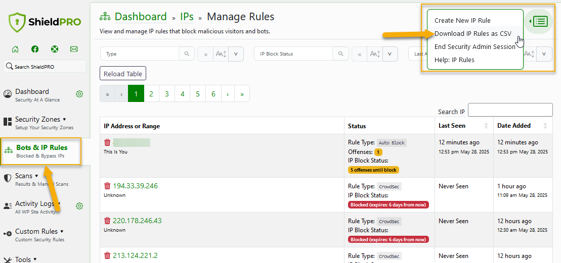The image size is (561, 263).
Task: Open Dashboard Security At A Glance sidebar item
Action: [x=37, y=95]
